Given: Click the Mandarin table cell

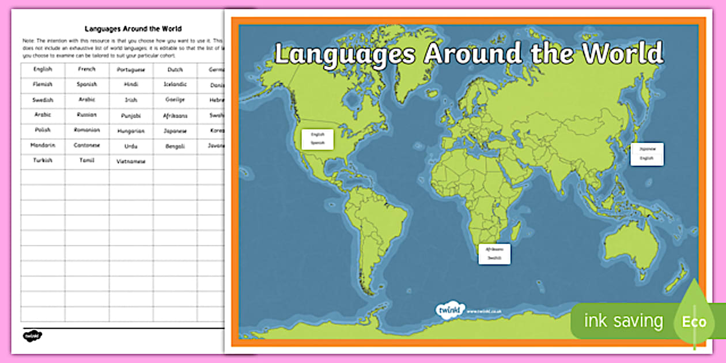Looking at the screenshot, I should [x=43, y=146].
